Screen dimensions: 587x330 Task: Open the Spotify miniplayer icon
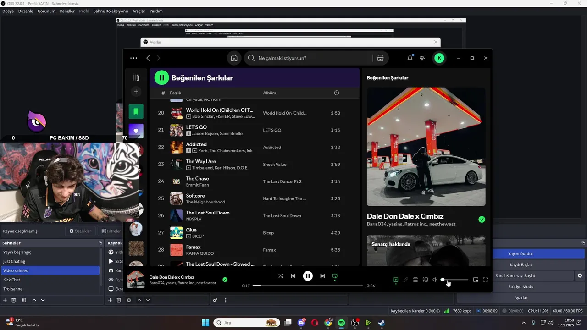click(x=476, y=280)
